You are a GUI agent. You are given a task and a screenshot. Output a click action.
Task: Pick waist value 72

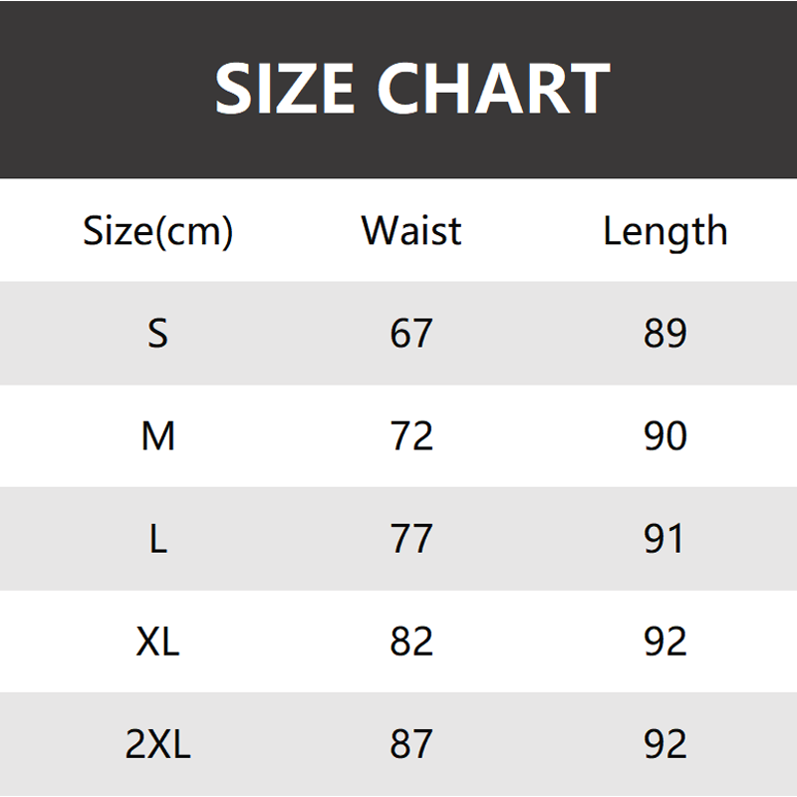click(411, 436)
